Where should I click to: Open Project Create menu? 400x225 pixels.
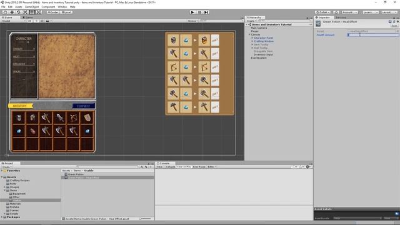6,167
